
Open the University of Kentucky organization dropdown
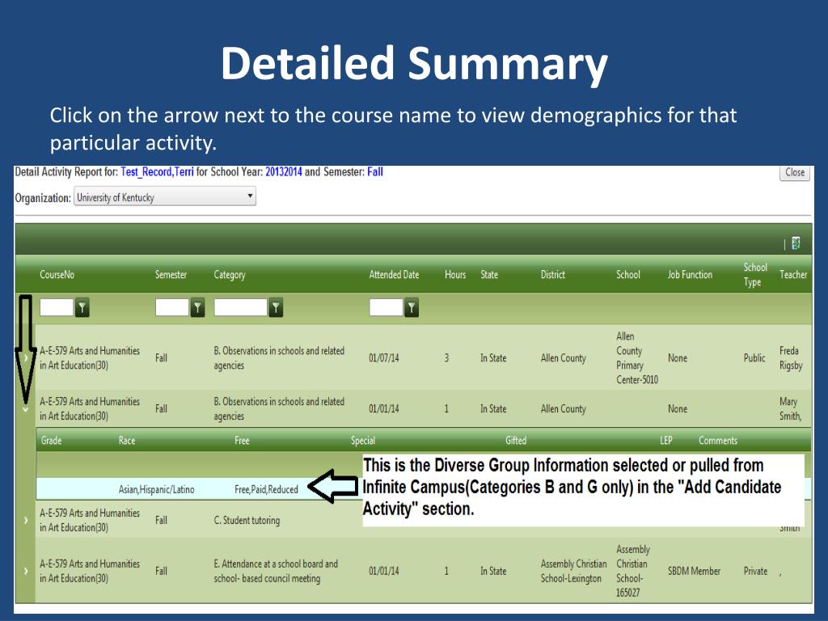tap(165, 197)
